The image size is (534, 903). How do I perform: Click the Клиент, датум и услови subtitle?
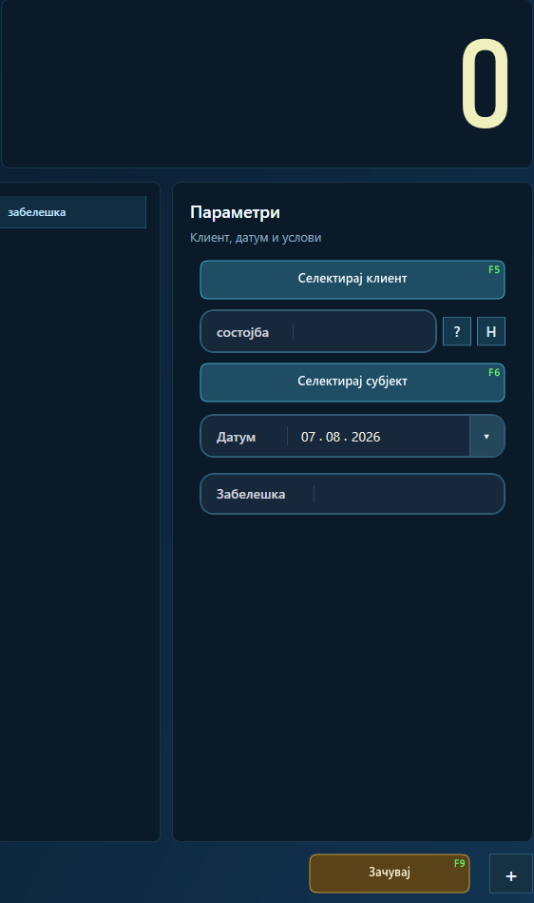tap(256, 237)
